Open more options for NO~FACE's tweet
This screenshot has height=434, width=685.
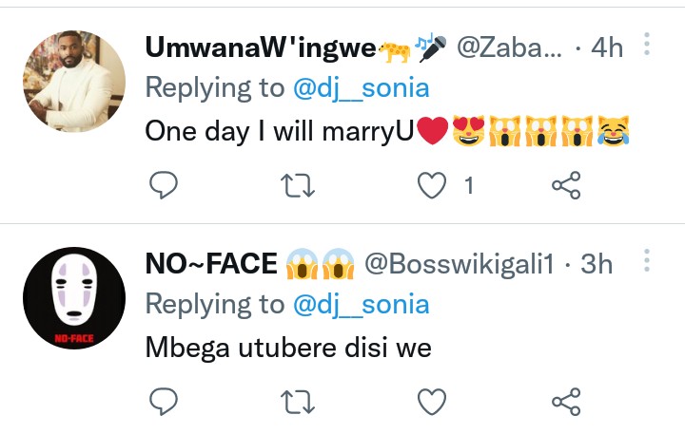click(647, 261)
